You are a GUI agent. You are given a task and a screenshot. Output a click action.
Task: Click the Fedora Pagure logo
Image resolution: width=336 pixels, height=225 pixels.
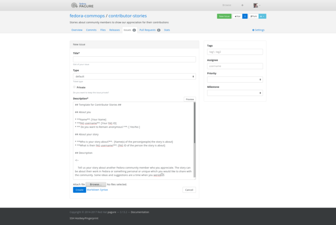pyautogui.click(x=83, y=5)
